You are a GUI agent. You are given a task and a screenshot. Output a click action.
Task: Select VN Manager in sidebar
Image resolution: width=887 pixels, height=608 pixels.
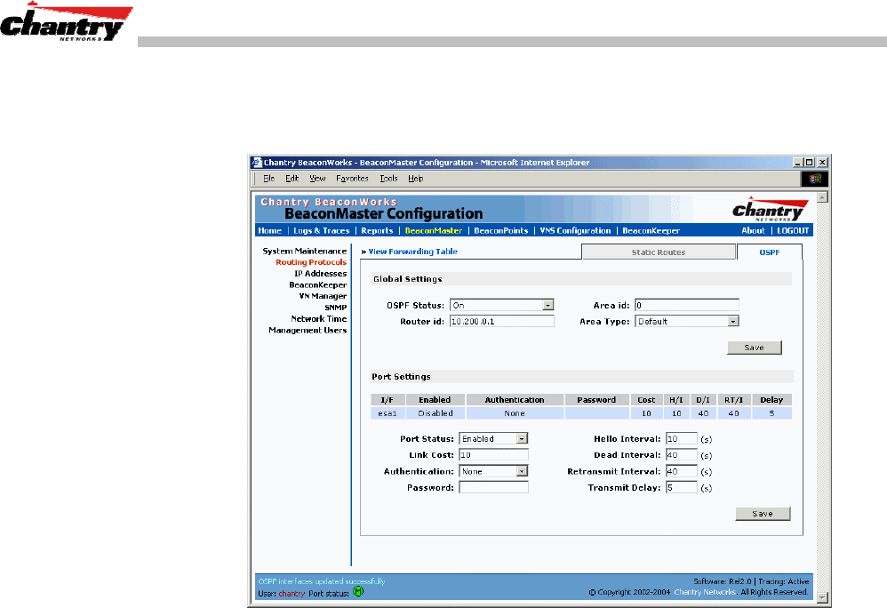click(x=323, y=296)
